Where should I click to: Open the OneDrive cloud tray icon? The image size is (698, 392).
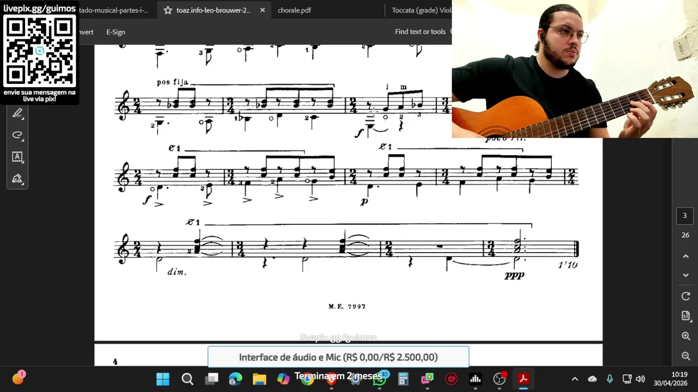tap(592, 379)
